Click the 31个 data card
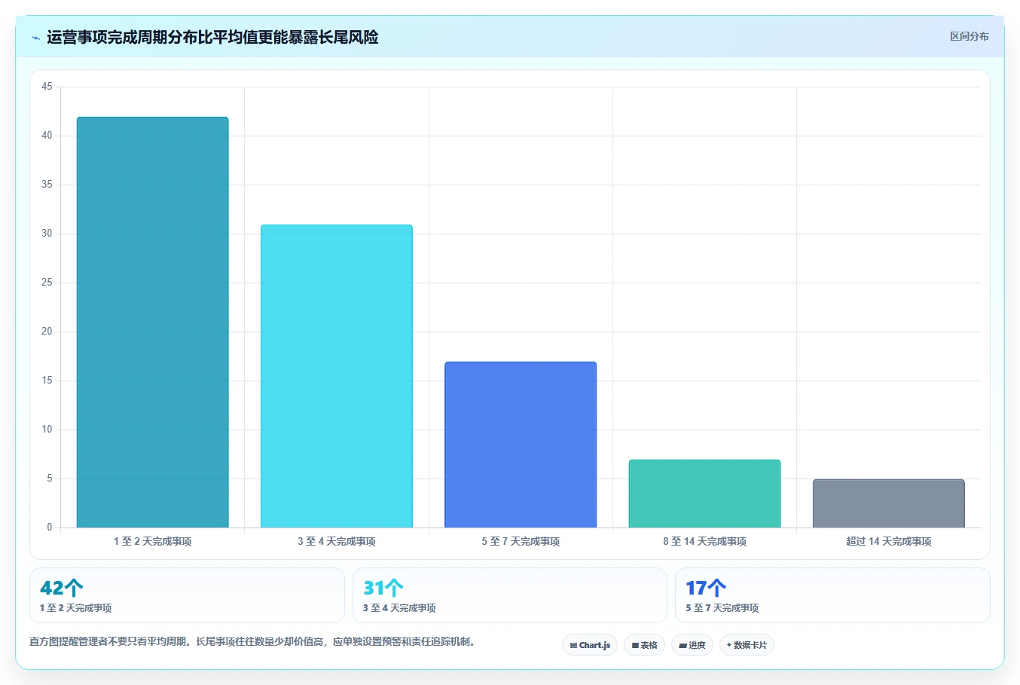 point(510,595)
